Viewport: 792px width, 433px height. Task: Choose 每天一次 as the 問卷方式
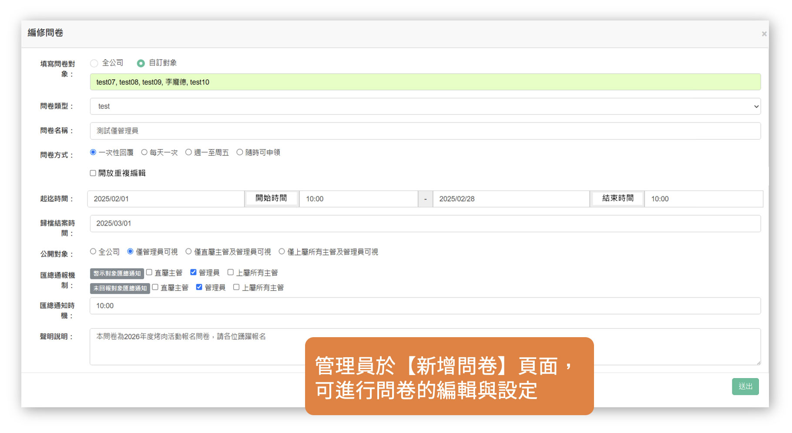click(x=144, y=152)
